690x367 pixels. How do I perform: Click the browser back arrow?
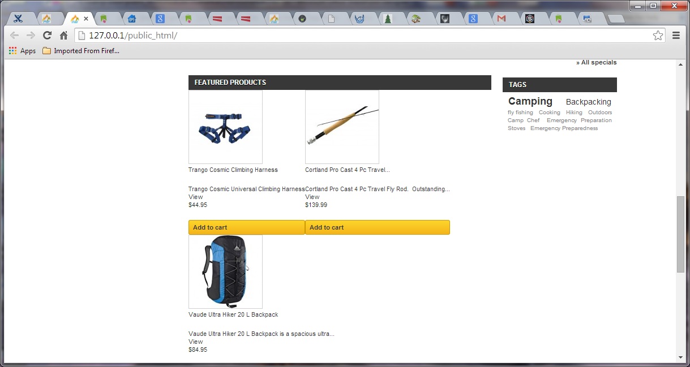click(15, 36)
